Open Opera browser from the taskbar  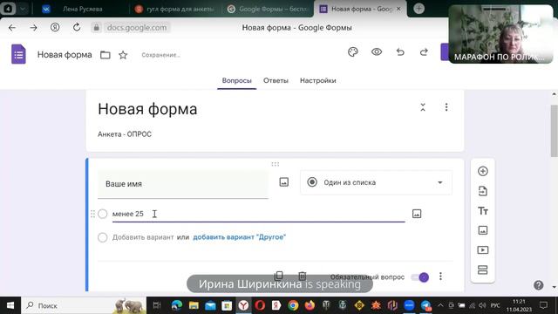(x=260, y=305)
